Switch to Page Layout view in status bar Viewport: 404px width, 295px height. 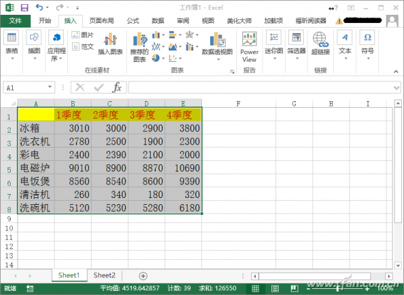(x=275, y=288)
